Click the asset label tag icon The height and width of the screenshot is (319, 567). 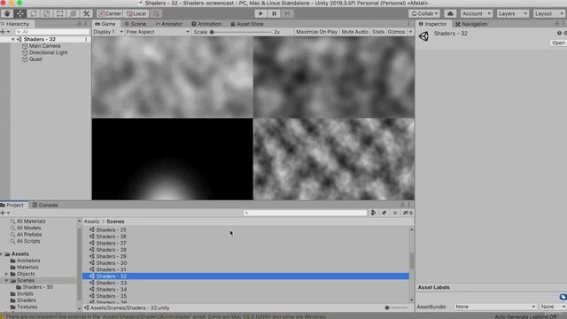click(x=563, y=297)
